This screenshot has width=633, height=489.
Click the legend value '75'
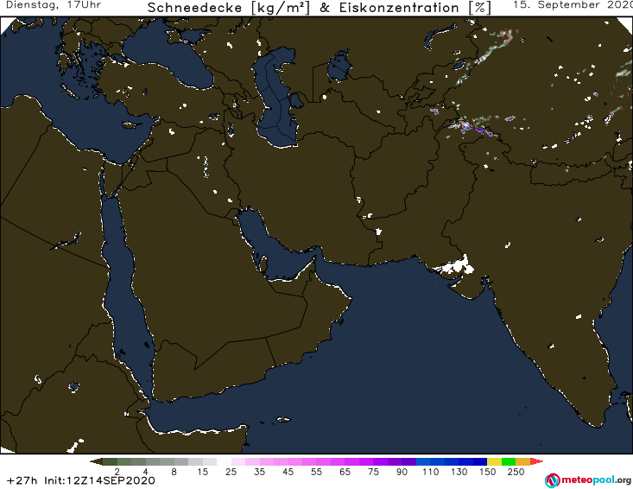pyautogui.click(x=373, y=472)
